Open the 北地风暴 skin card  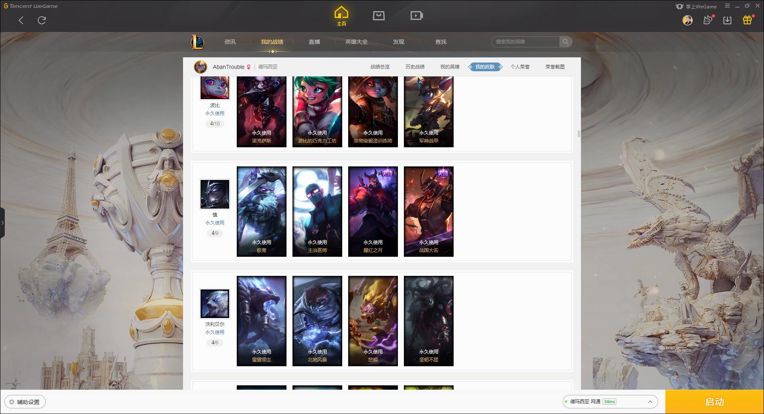[x=317, y=321]
